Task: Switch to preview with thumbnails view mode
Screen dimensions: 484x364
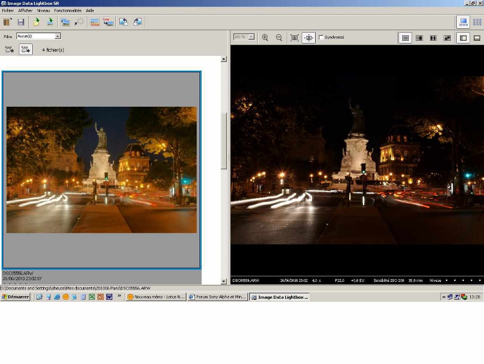Action: pos(463,22)
